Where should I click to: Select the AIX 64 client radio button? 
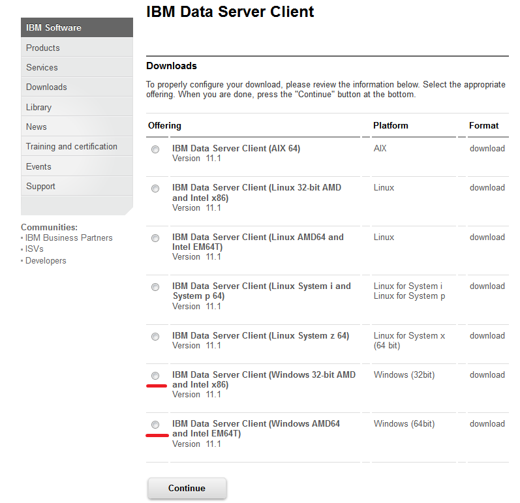[x=155, y=149]
